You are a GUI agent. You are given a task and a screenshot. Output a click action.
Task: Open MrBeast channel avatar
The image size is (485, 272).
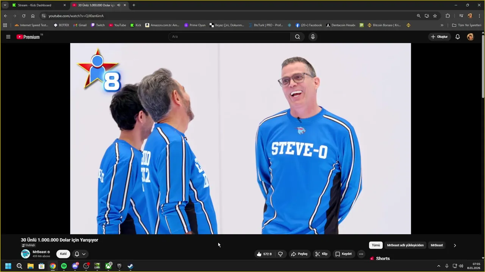coord(25,254)
